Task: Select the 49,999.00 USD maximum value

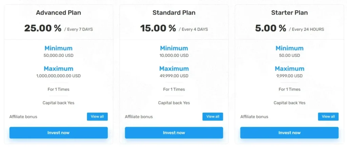Action: coord(174,76)
